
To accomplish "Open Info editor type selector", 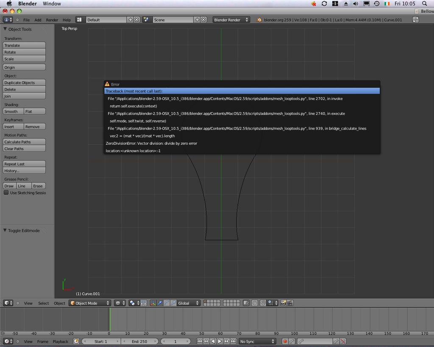I will coord(8,19).
